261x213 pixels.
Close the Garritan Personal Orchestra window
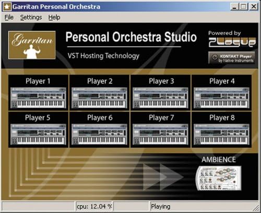(254, 7)
